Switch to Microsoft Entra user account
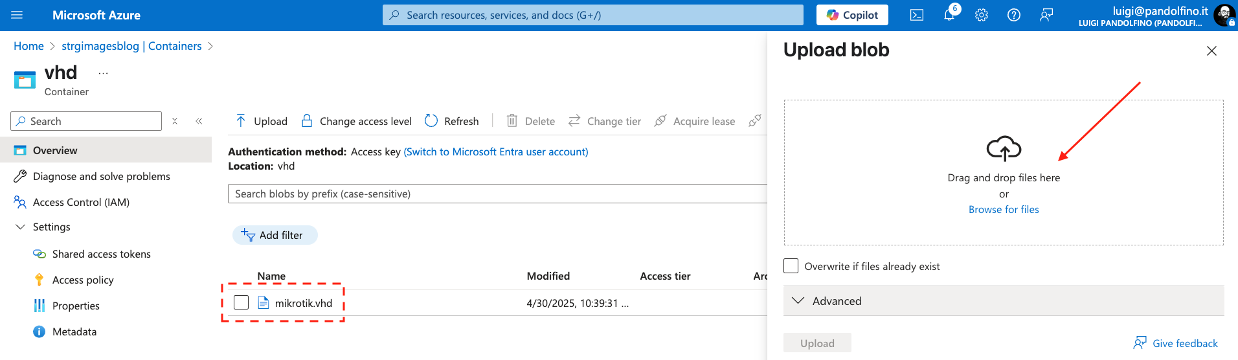This screenshot has height=360, width=1238. (495, 152)
